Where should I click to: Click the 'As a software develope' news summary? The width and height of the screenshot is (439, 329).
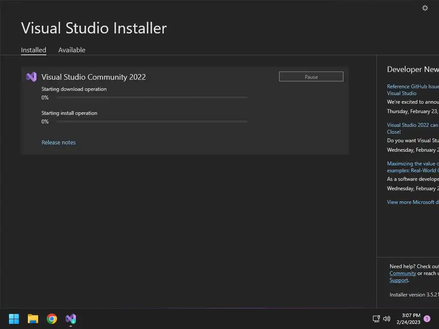pyautogui.click(x=413, y=179)
